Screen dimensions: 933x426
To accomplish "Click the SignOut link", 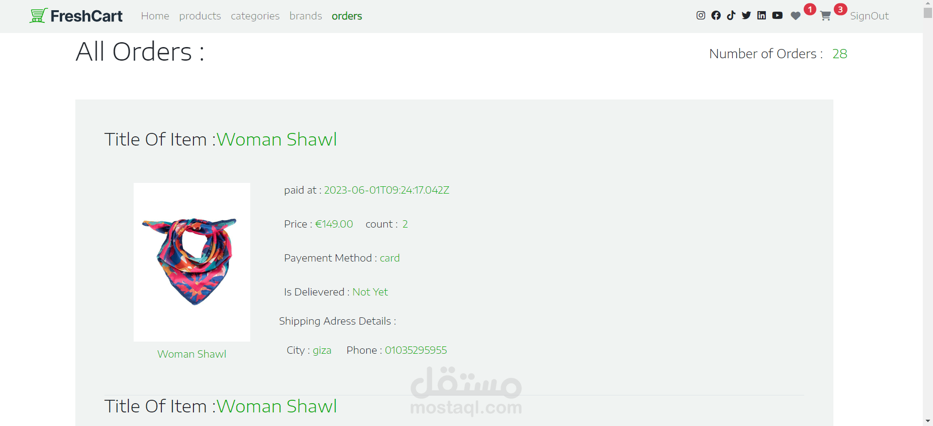I will (x=869, y=16).
